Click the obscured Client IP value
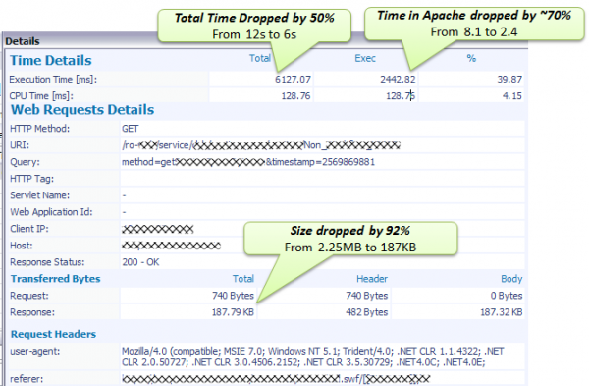Screen dimensions: 589x386 click(158, 229)
